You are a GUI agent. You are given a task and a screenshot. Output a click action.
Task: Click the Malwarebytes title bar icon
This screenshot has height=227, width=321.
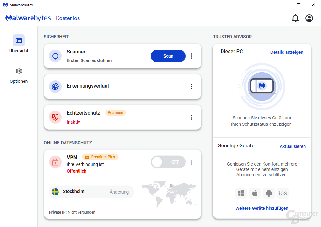[x=5, y=5]
